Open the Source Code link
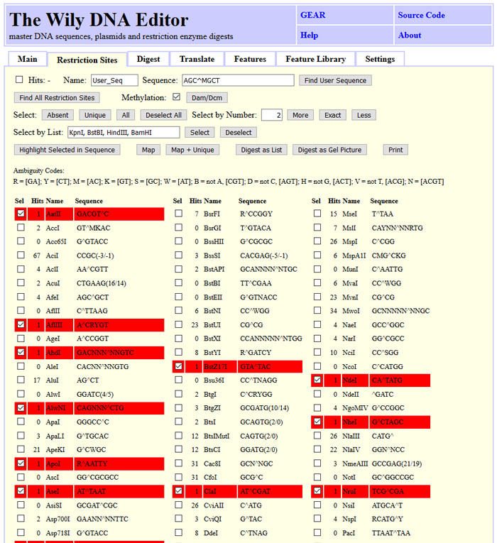497x543 pixels. [421, 15]
